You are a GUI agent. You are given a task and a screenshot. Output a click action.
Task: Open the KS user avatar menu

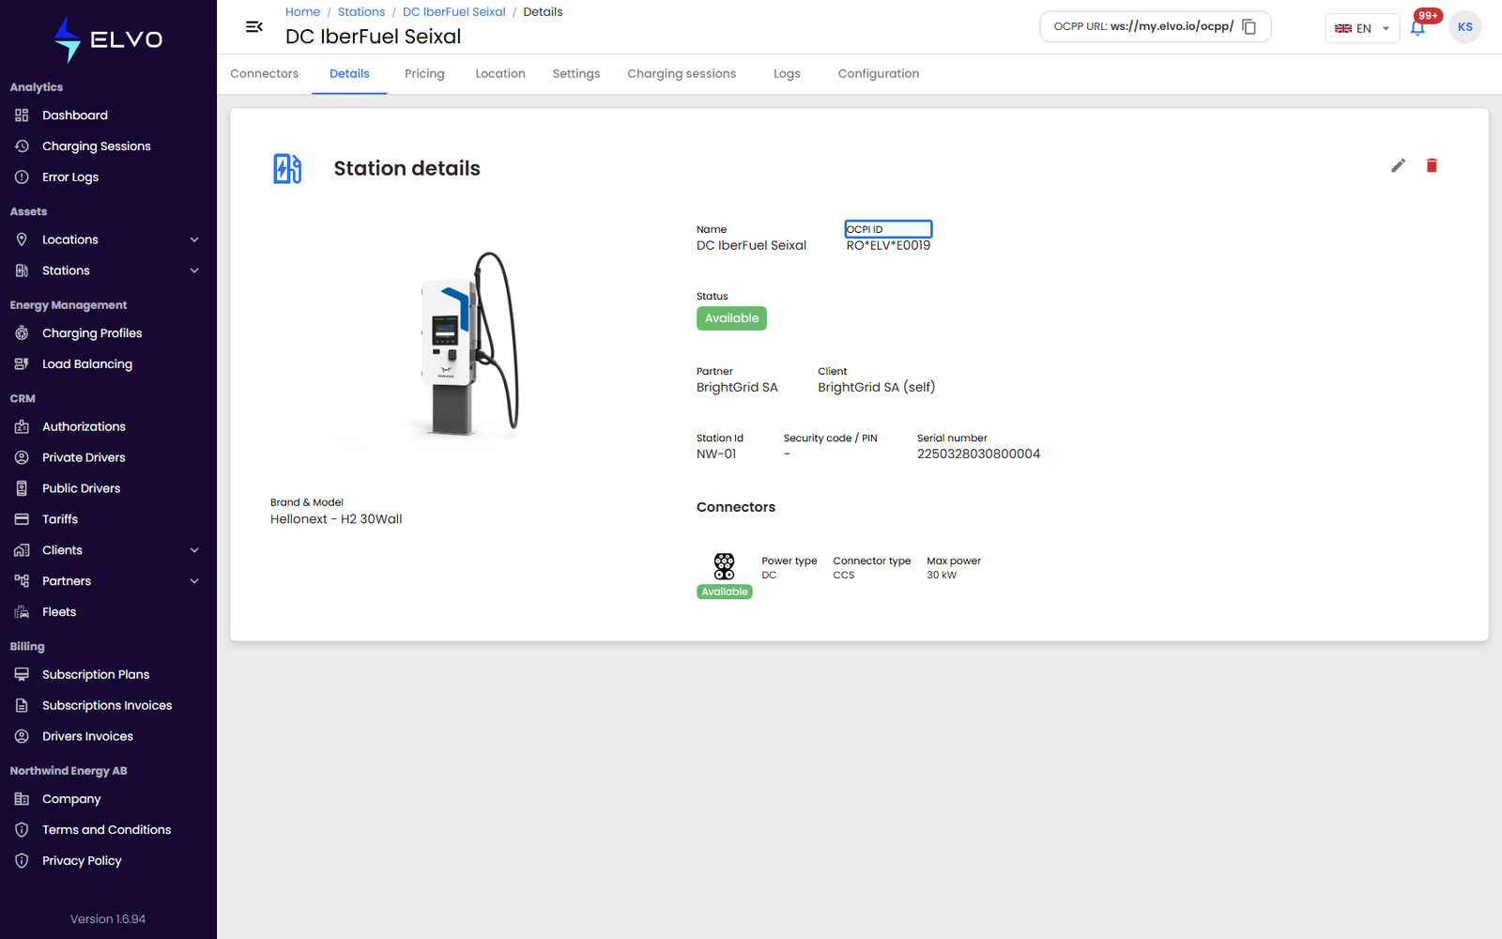(1464, 27)
